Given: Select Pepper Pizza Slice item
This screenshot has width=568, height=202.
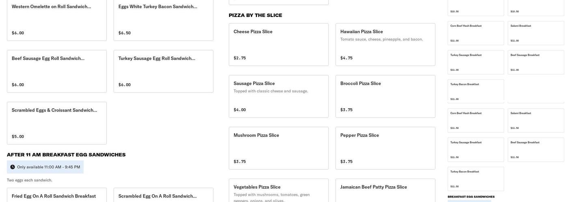Looking at the screenshot, I should [385, 148].
